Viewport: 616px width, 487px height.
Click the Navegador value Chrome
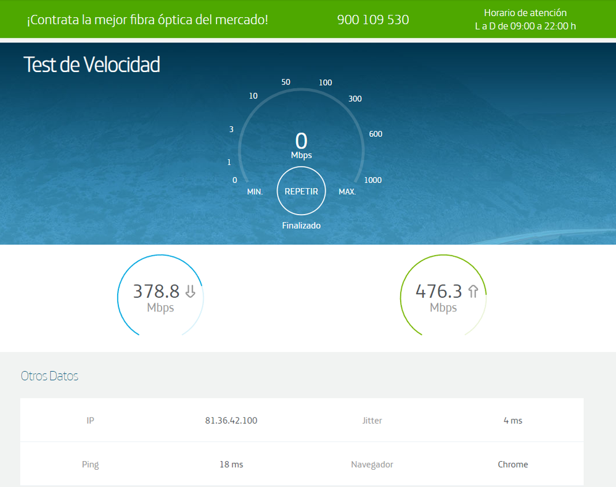coord(512,464)
